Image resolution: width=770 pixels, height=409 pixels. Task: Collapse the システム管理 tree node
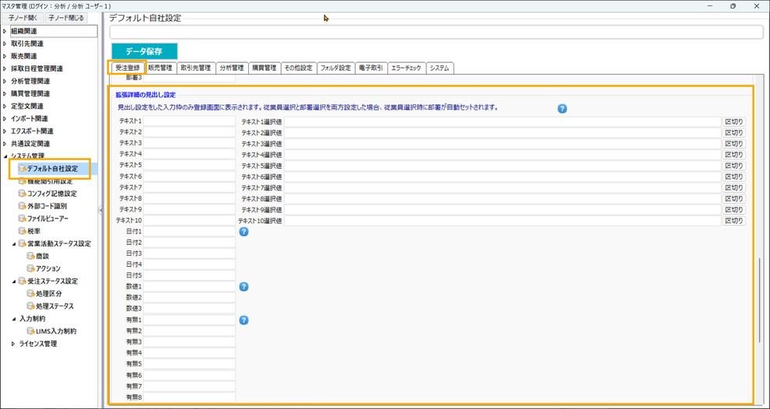click(x=5, y=156)
